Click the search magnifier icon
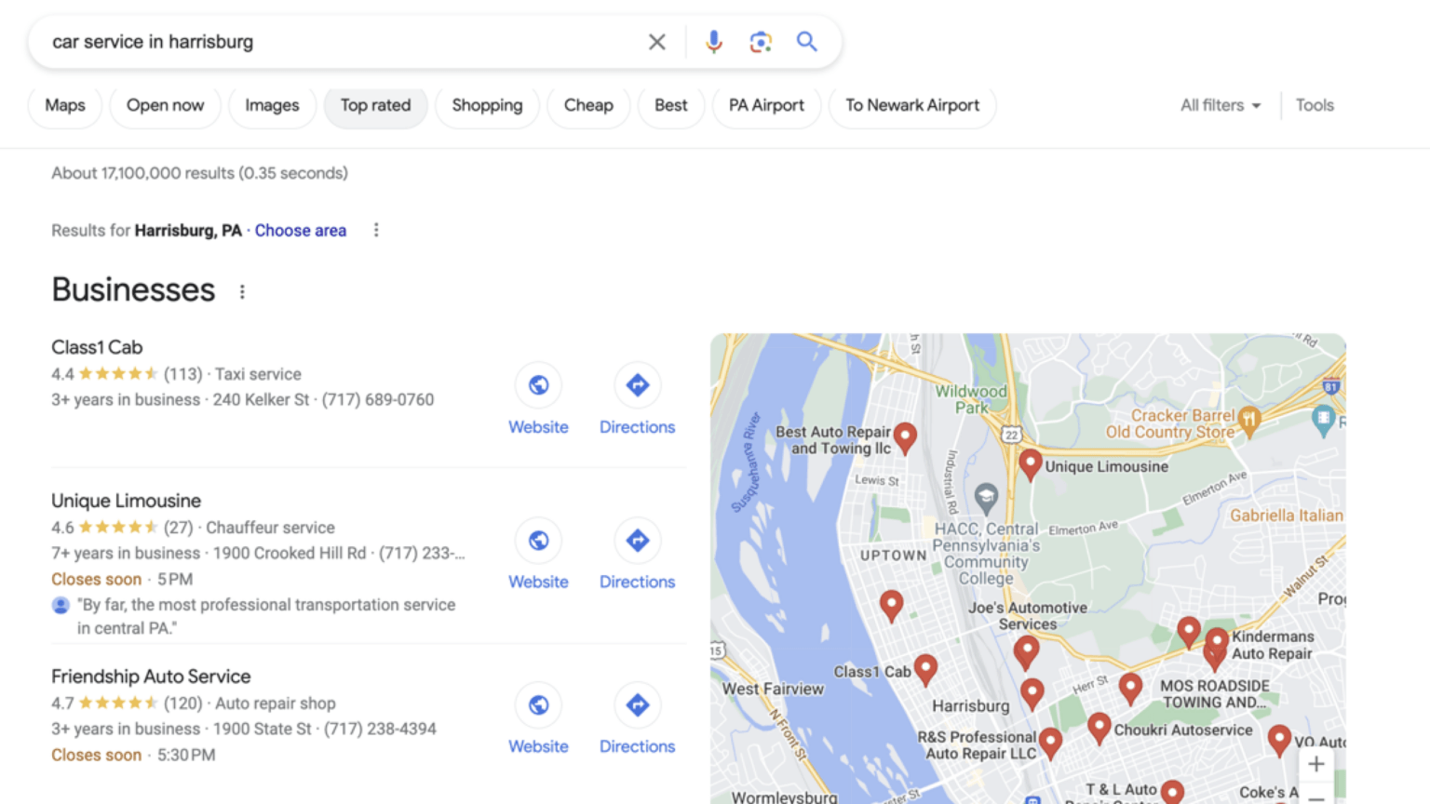The width and height of the screenshot is (1430, 804). point(806,41)
